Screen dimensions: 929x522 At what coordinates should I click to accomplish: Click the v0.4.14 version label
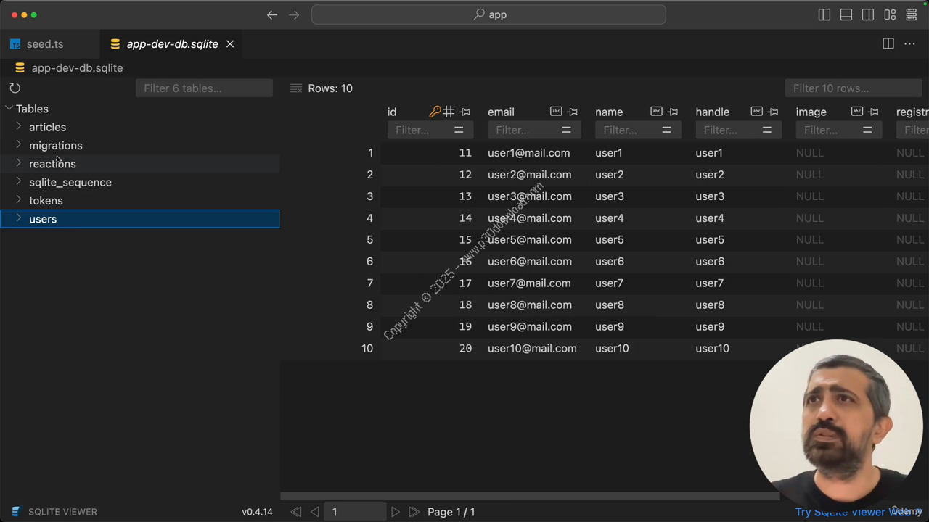pos(257,511)
